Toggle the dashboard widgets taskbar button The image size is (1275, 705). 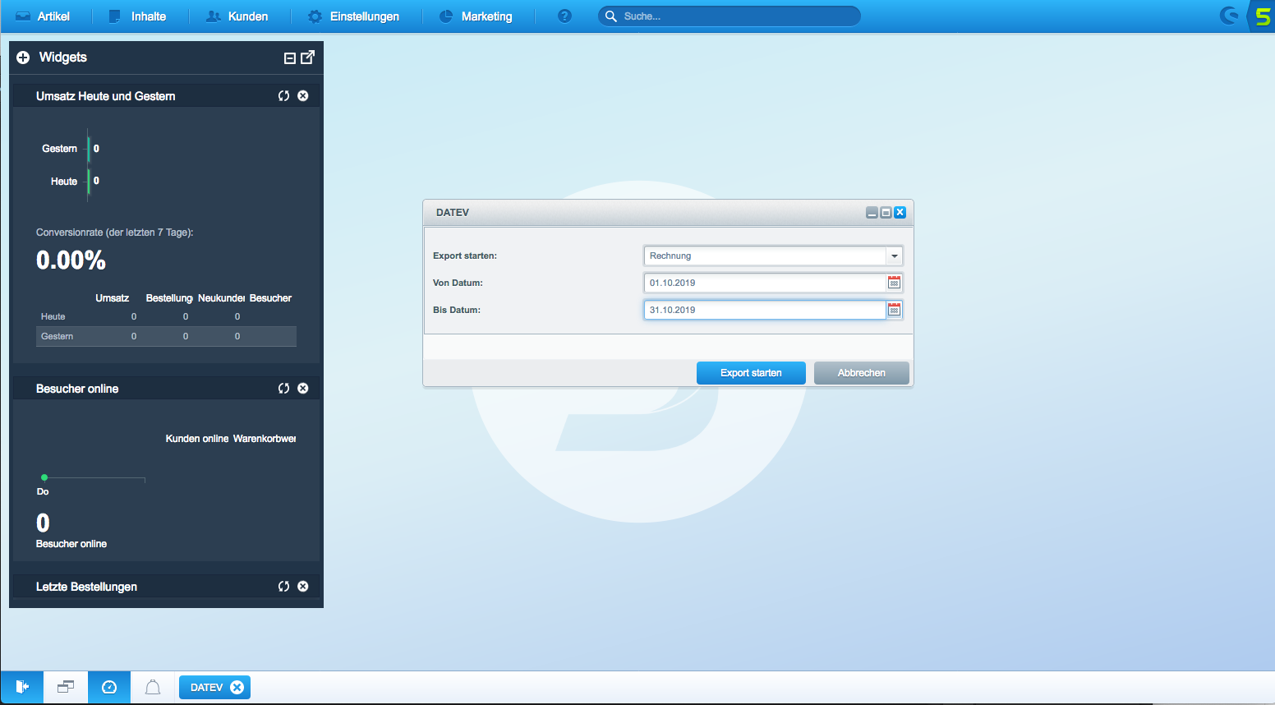[109, 688]
